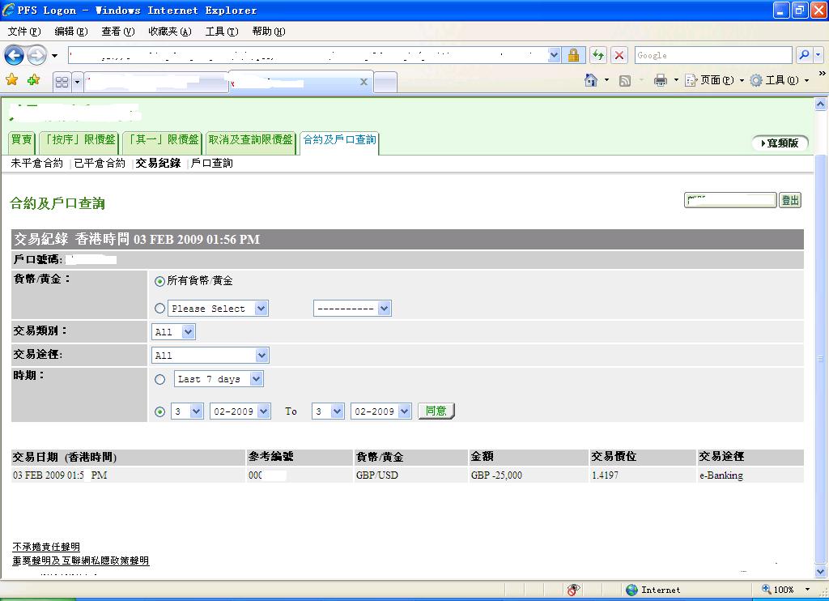Click the page scrollbar down arrow
Screen dimensions: 829x601
tap(821, 571)
